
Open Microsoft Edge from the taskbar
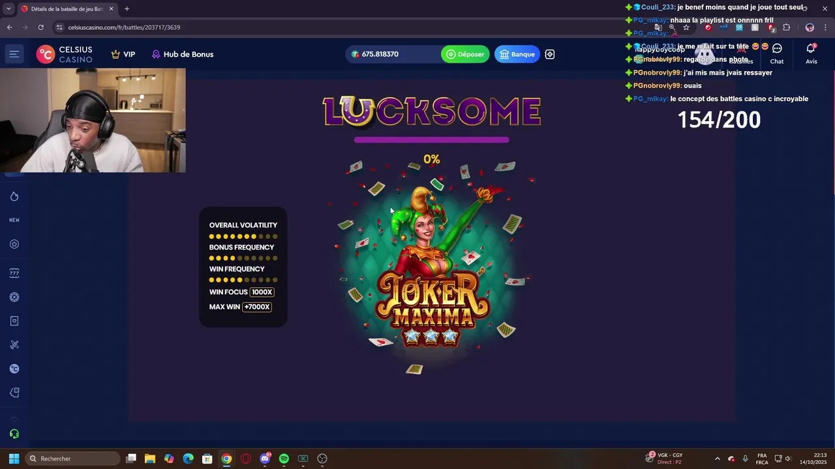(x=188, y=459)
